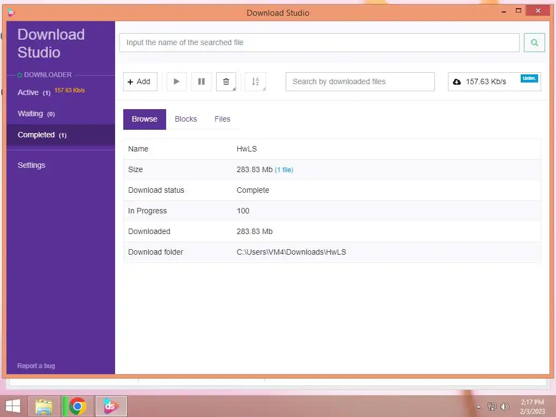Viewport: 556px width, 417px height.
Task: Click the HwLS name value
Action: click(247, 149)
